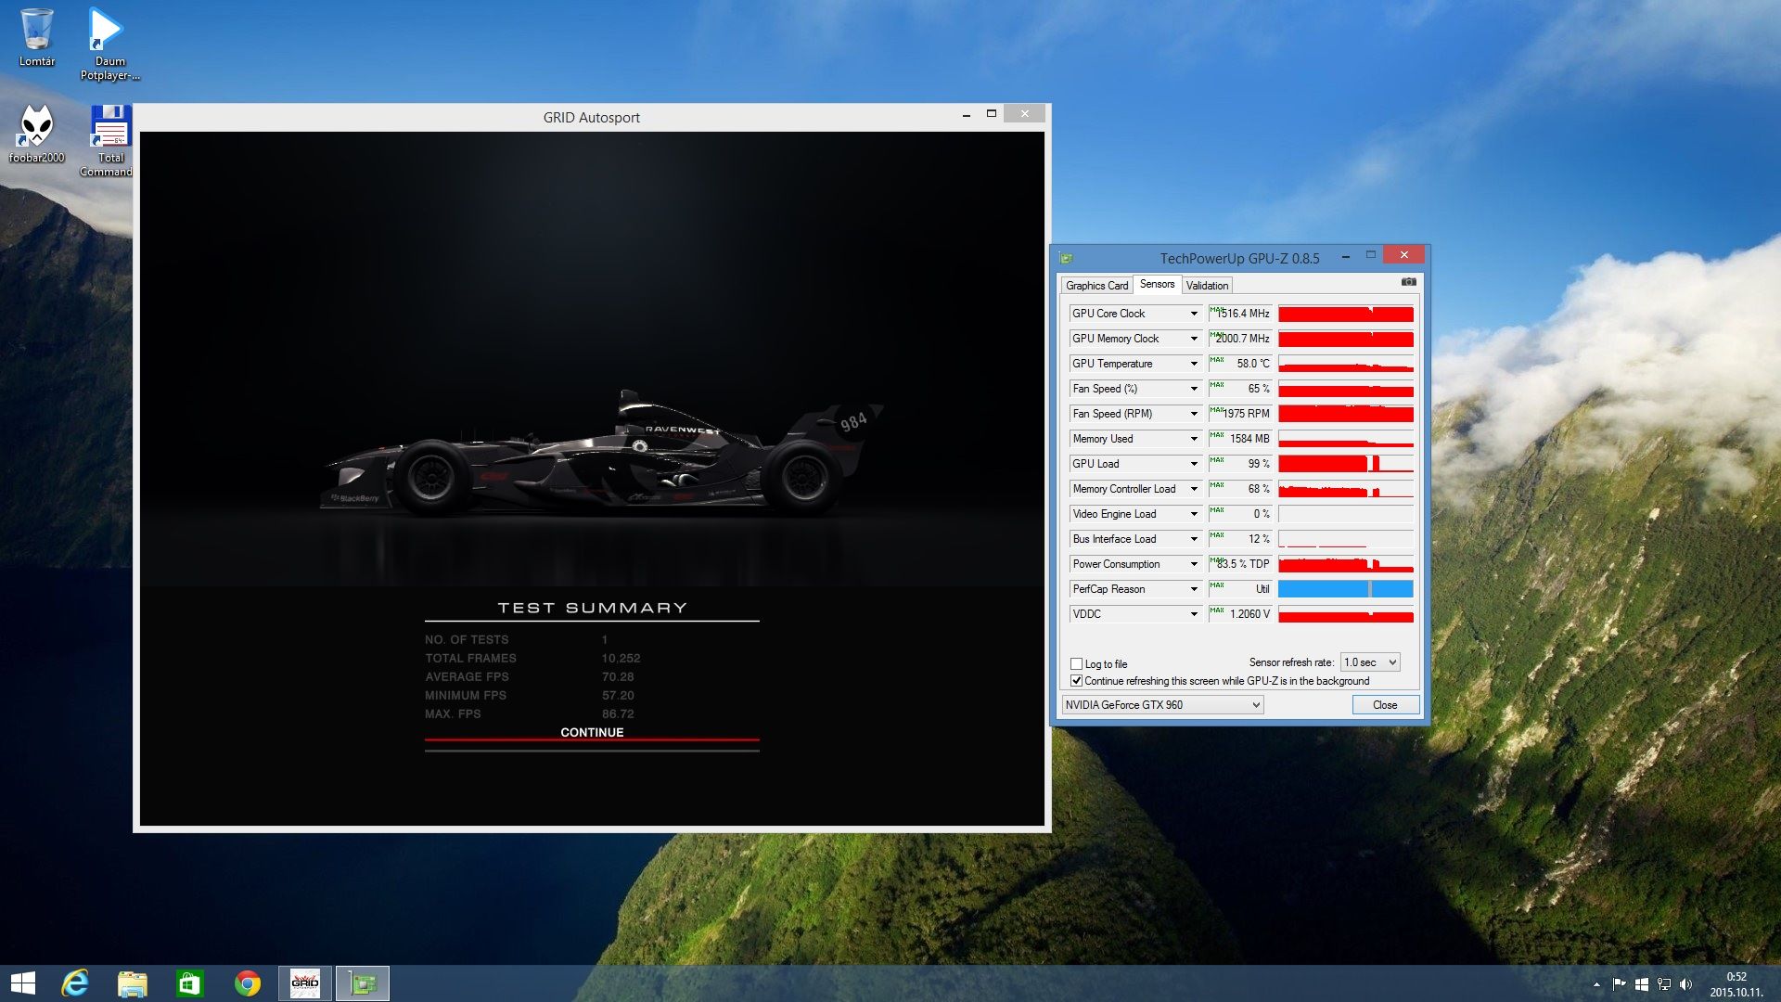Open NVIDIA GeForce GTX 960 GPU selector

coord(1162,705)
